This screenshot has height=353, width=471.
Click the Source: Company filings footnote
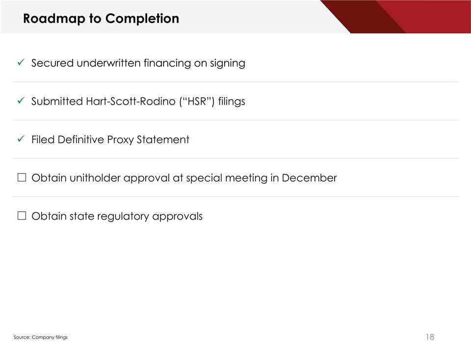(41, 337)
